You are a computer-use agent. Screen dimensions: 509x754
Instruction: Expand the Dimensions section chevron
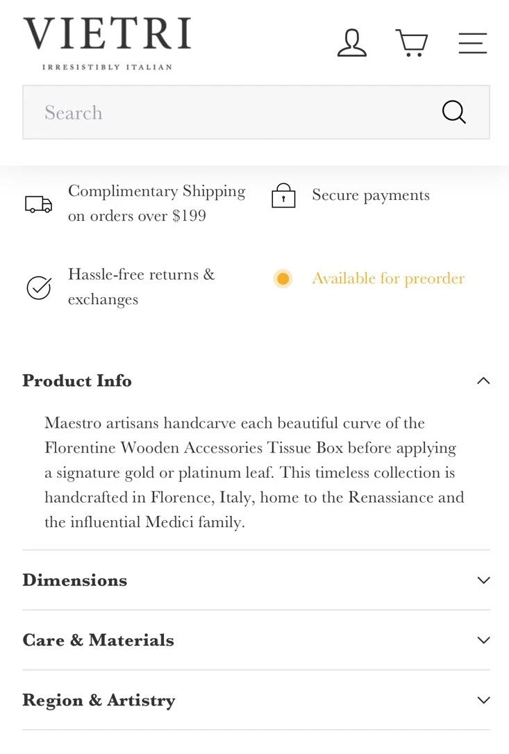pyautogui.click(x=483, y=580)
